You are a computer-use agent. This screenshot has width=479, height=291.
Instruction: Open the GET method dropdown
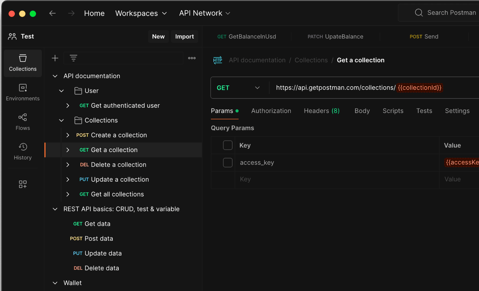pyautogui.click(x=238, y=88)
